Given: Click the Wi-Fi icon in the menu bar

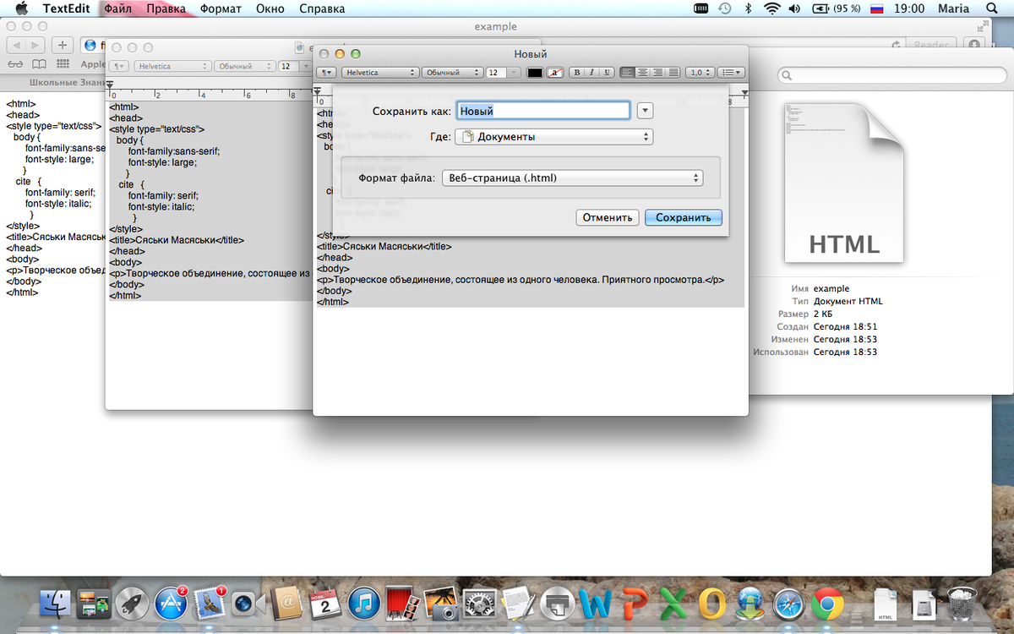Looking at the screenshot, I should click(771, 8).
